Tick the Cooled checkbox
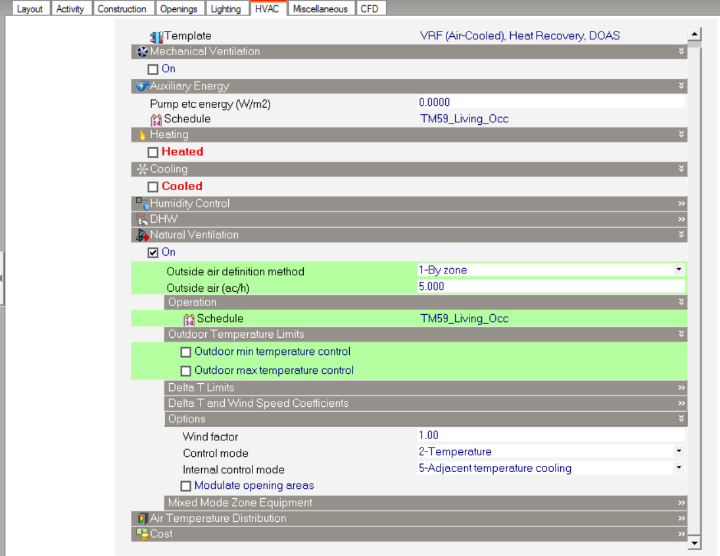Screen dimensions: 720x556 click(153, 187)
